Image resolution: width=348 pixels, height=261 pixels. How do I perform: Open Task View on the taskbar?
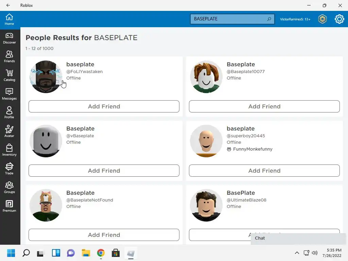pos(40,253)
